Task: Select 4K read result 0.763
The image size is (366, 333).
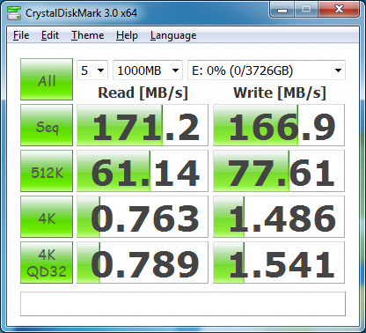Action: [143, 217]
